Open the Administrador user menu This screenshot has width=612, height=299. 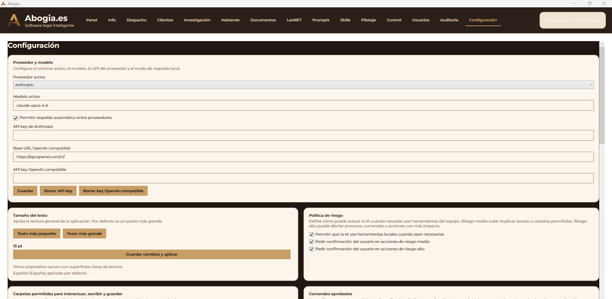572,20
